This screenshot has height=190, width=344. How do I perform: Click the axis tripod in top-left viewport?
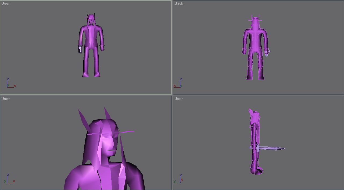[x=11, y=83]
